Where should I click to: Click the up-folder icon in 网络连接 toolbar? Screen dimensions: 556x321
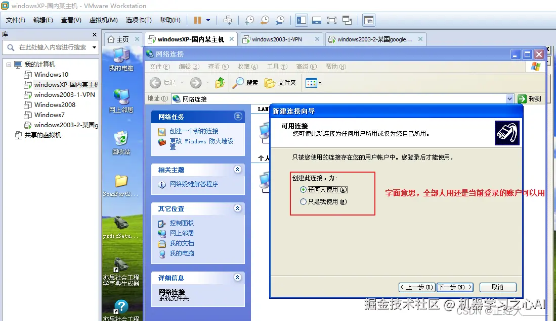(220, 83)
